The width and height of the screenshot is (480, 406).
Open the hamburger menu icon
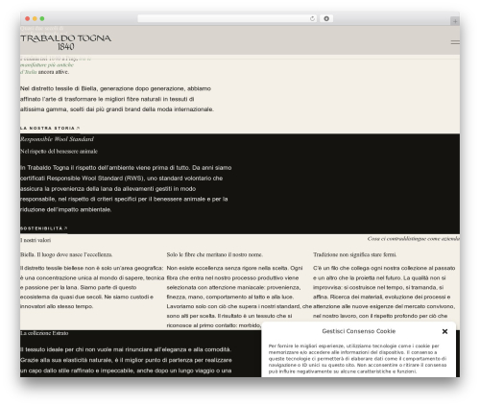pos(455,42)
